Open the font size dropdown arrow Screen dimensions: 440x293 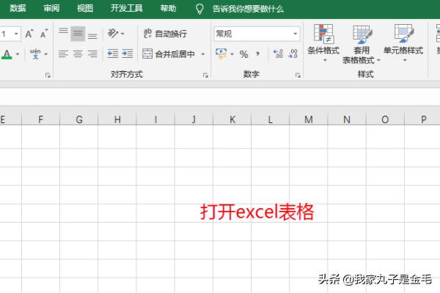[16, 34]
